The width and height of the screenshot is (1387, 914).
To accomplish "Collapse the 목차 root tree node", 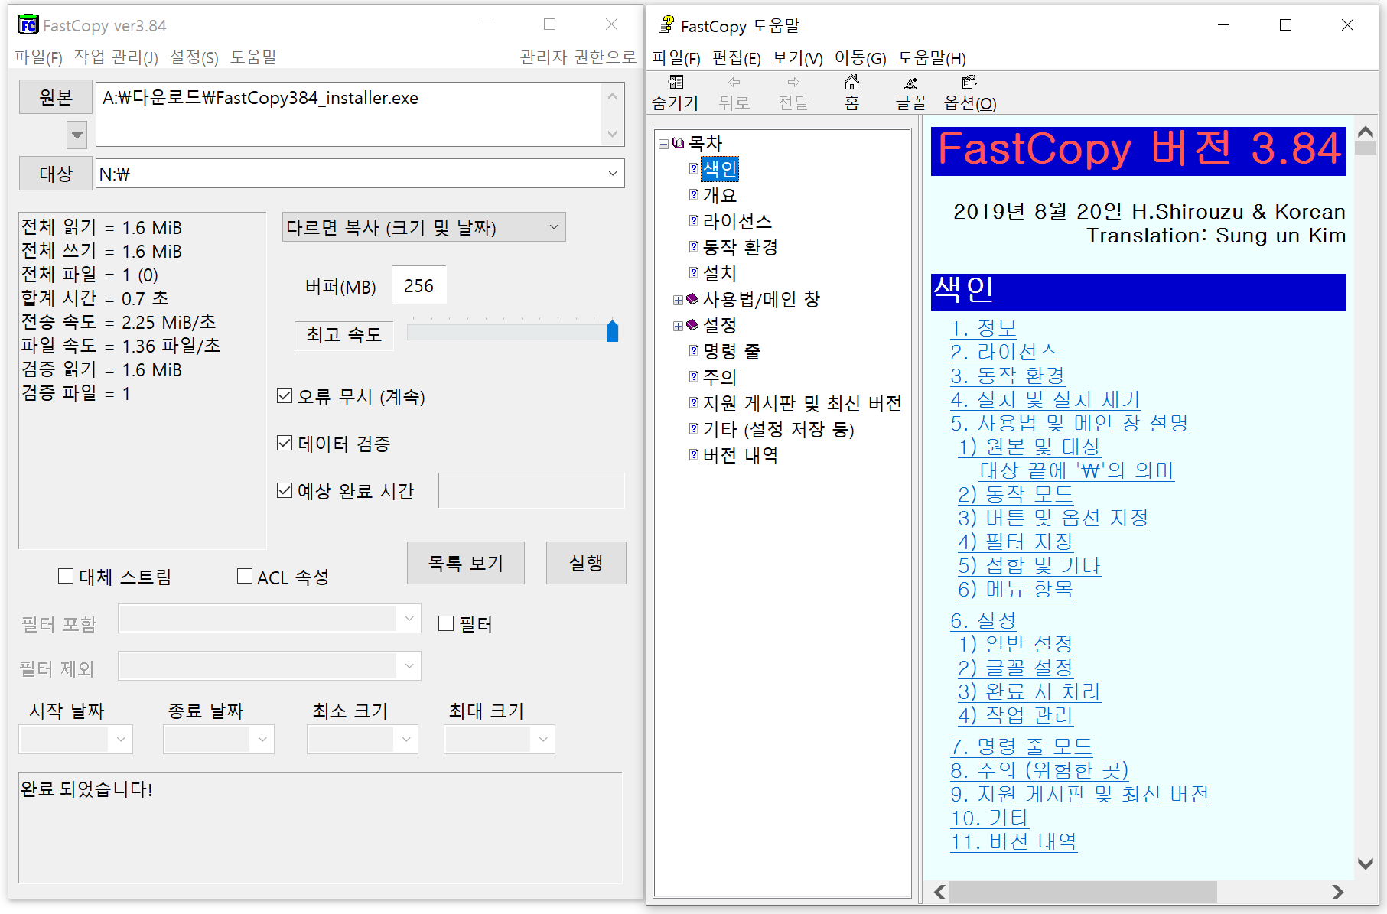I will coord(663,144).
